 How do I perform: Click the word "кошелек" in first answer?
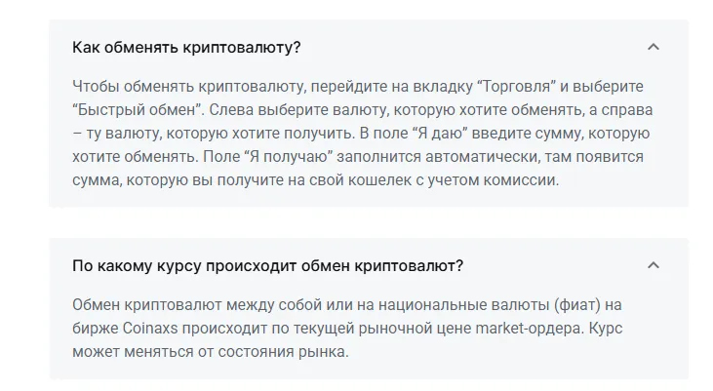click(x=380, y=180)
